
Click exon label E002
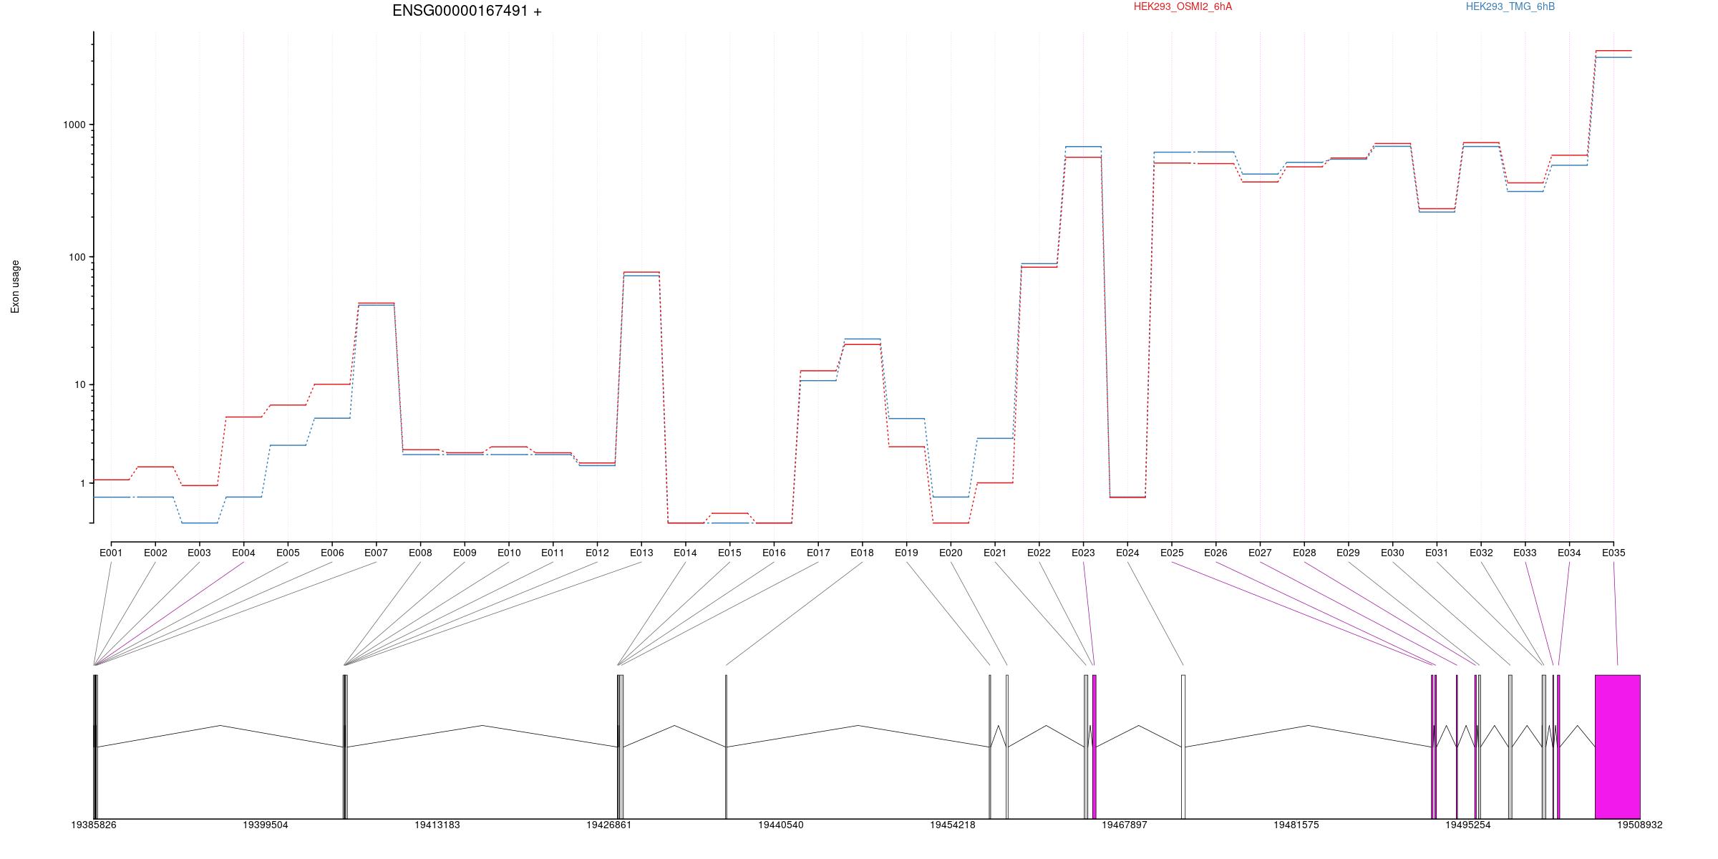[x=155, y=553]
